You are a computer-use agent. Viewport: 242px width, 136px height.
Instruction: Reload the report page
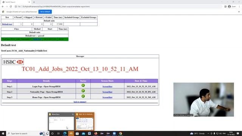(x=11, y=7)
